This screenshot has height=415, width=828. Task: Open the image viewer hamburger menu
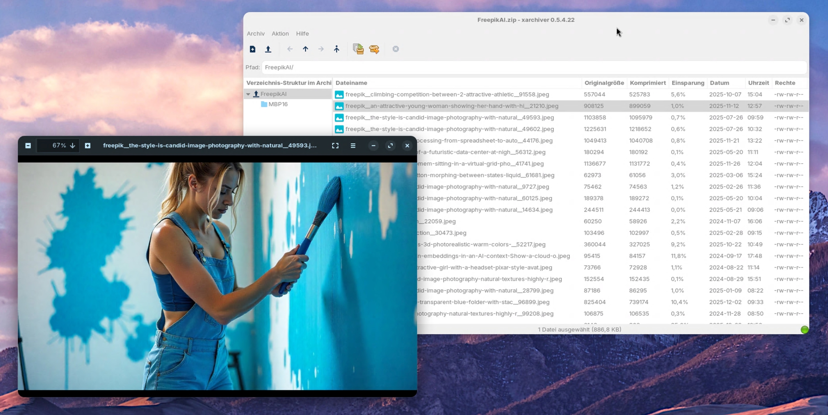(353, 146)
